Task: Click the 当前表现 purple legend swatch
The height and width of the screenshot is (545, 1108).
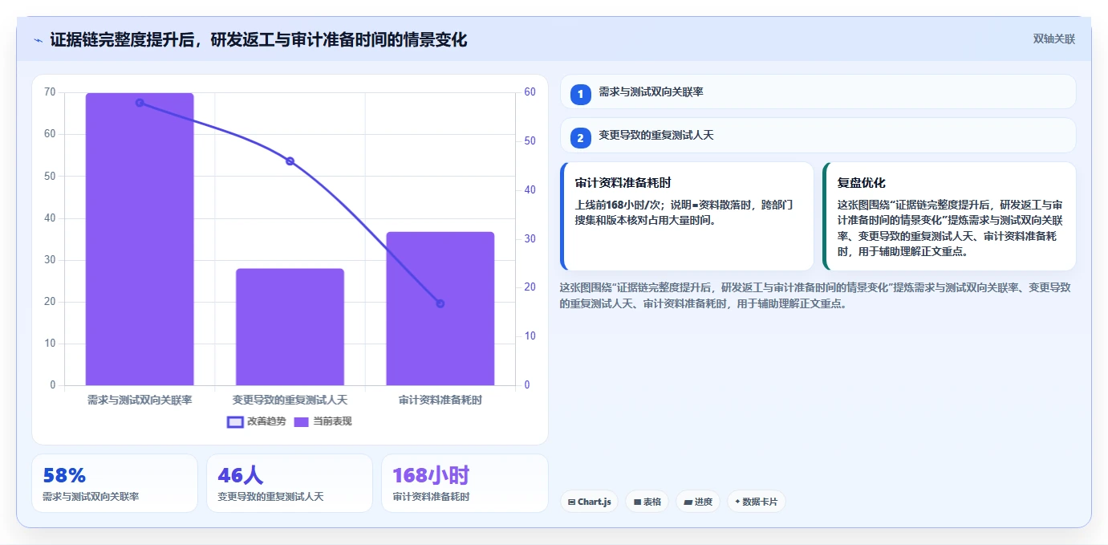Action: click(302, 422)
